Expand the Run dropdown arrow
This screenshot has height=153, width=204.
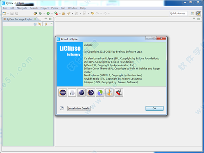[x=52, y=13]
